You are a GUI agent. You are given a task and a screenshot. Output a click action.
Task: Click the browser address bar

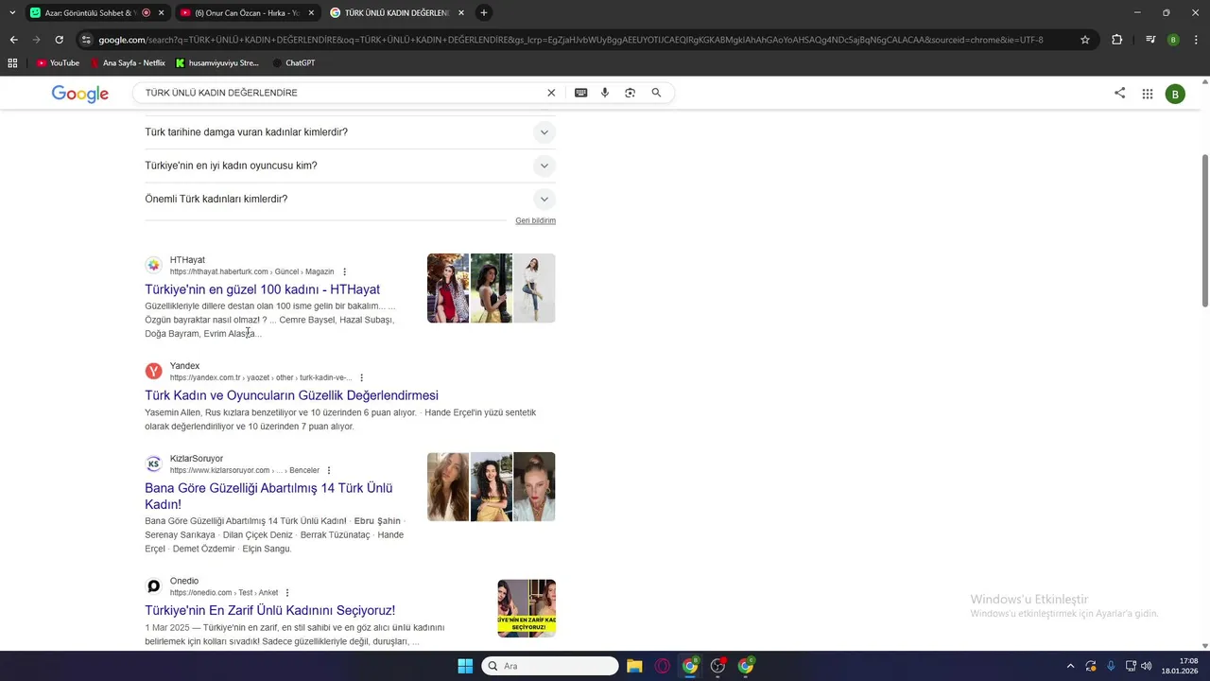(x=571, y=40)
